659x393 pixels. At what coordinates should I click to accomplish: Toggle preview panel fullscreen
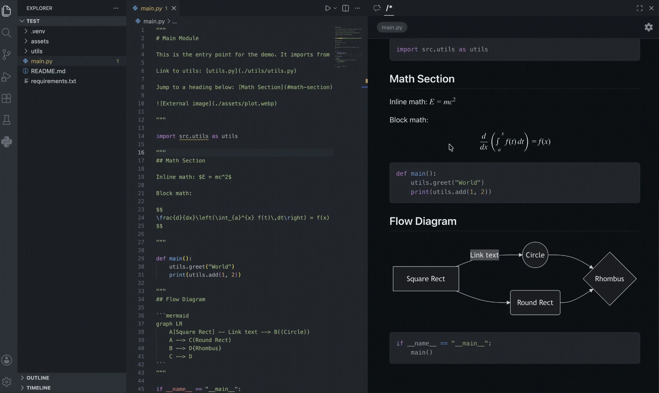pos(639,8)
